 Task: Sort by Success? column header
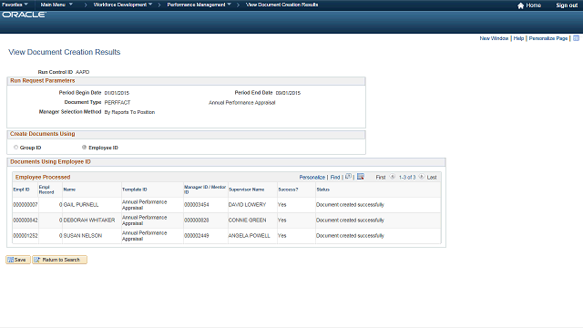coord(288,190)
